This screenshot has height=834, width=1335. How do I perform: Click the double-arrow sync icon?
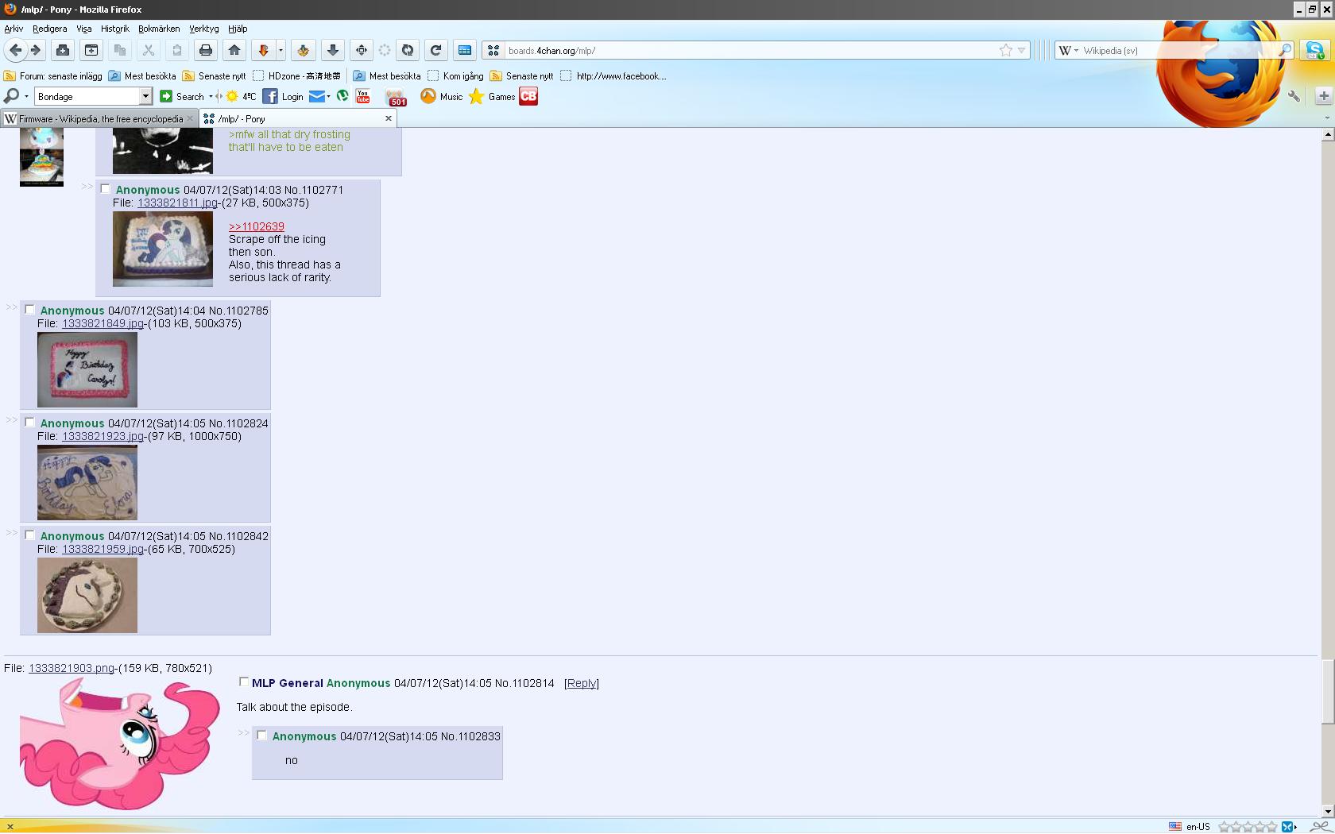tap(408, 50)
